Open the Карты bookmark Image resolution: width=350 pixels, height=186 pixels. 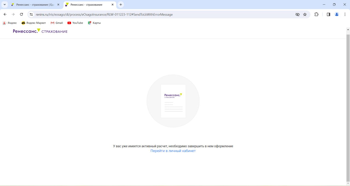click(94, 23)
